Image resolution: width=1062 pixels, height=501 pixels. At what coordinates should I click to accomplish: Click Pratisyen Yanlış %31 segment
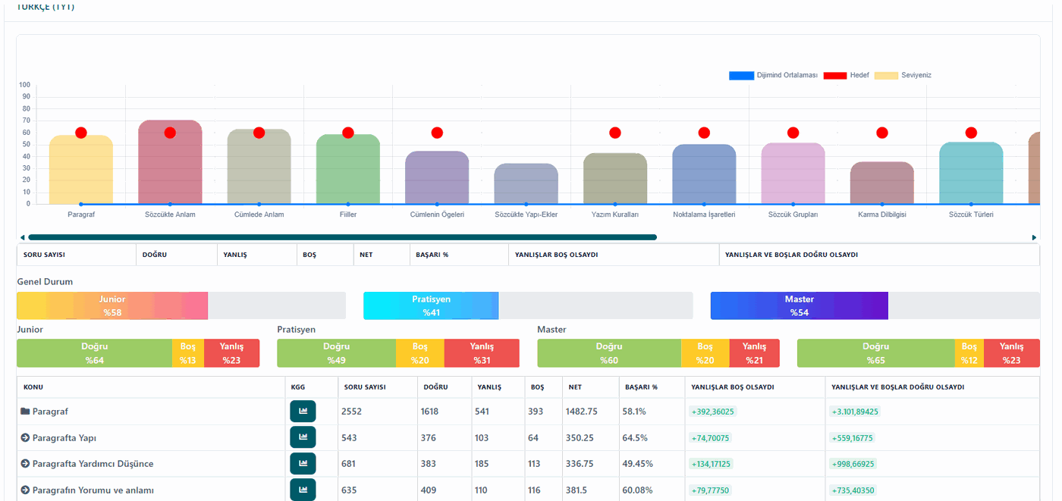point(482,353)
